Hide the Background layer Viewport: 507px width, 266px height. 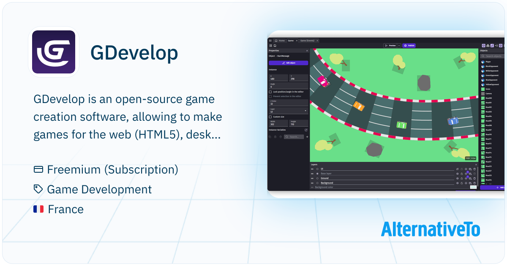[458, 183]
